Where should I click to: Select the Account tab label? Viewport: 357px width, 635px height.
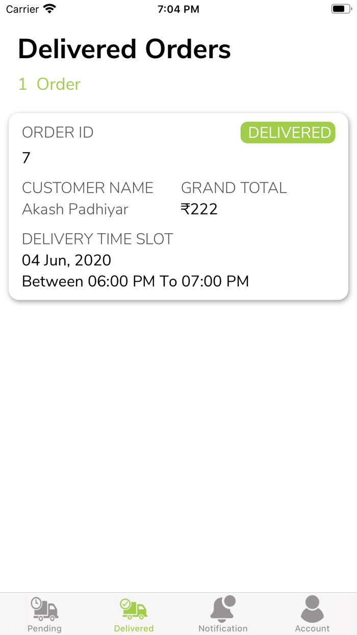[312, 628]
